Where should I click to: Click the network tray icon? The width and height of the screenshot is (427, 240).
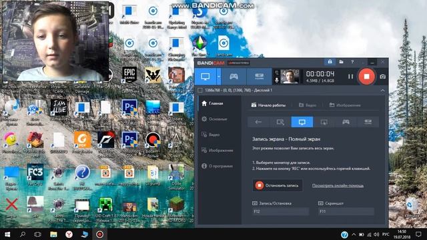coord(369,234)
